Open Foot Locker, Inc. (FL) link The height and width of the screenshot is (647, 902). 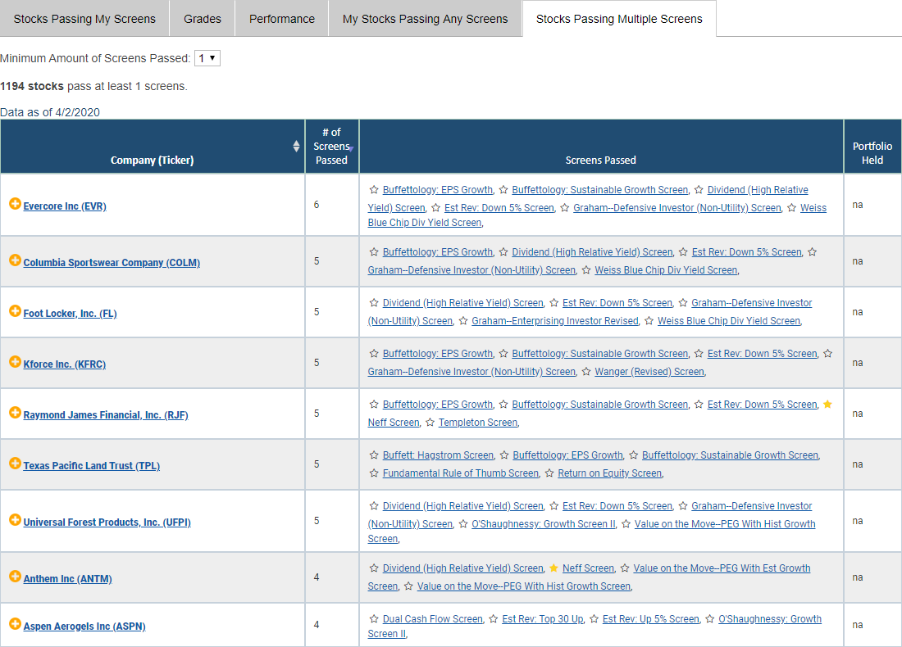pyautogui.click(x=71, y=314)
